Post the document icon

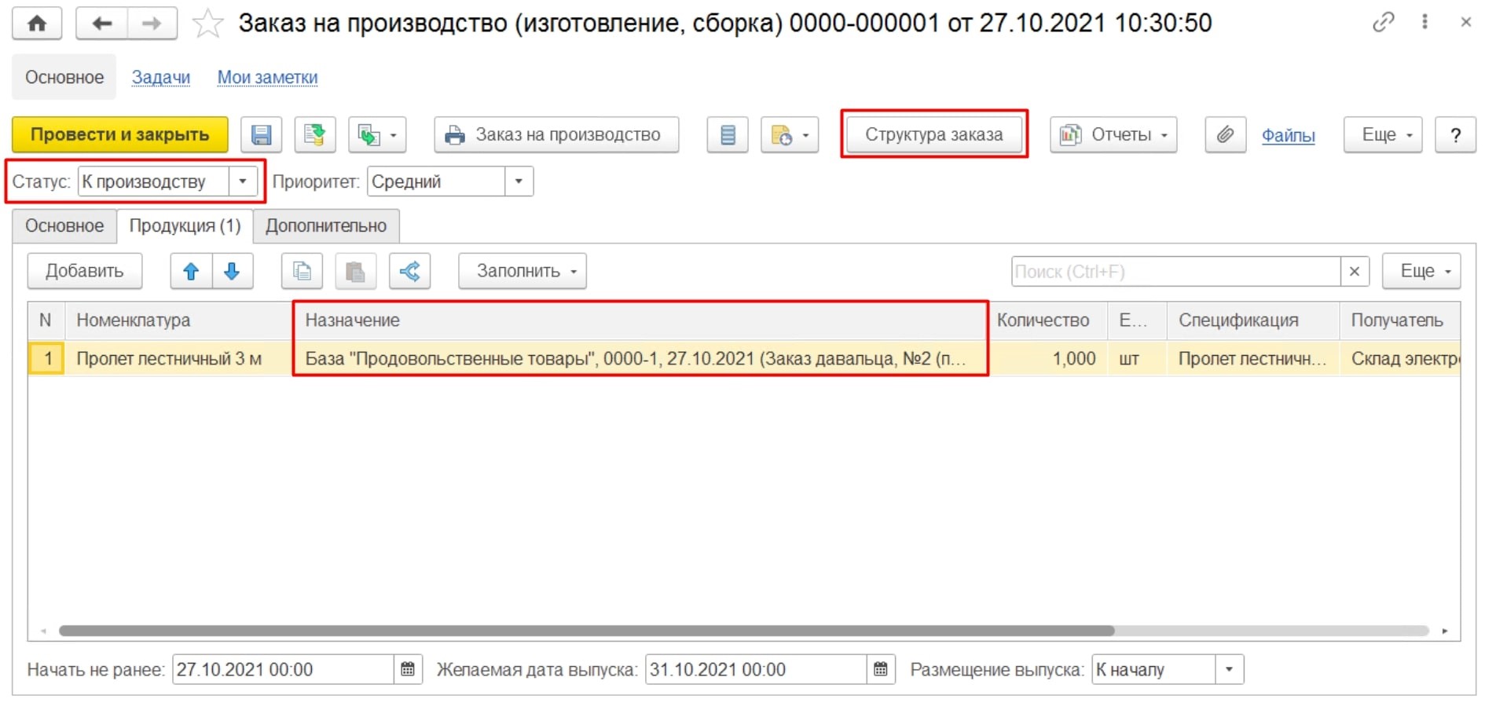pos(315,135)
